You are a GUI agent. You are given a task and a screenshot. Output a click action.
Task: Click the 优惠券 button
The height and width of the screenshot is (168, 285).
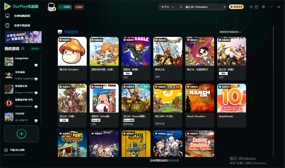[x=79, y=7]
